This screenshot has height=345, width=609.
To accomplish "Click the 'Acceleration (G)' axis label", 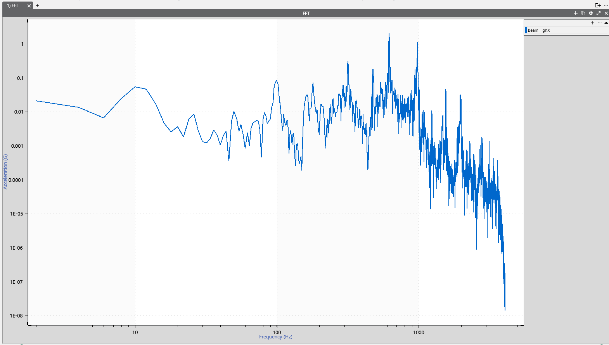I will click(x=5, y=172).
